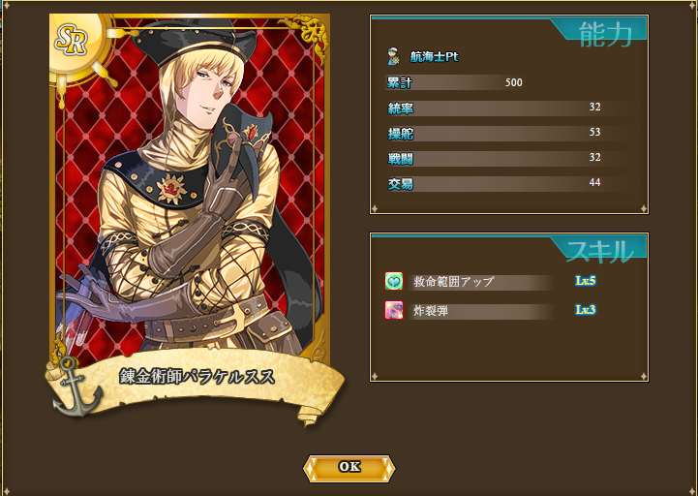Click the 累計 500 points bar
Image resolution: width=698 pixels, height=496 pixels.
(x=455, y=82)
